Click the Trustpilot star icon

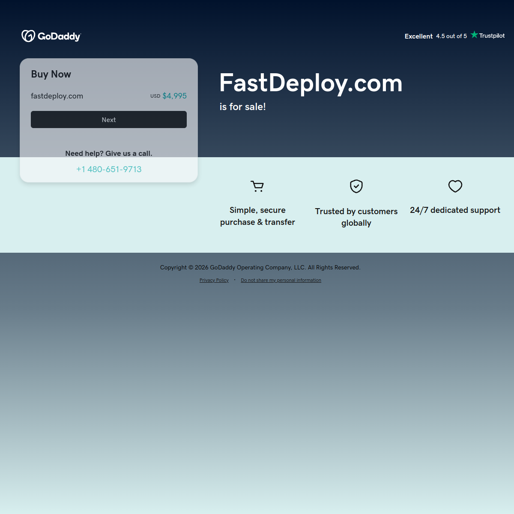(474, 35)
